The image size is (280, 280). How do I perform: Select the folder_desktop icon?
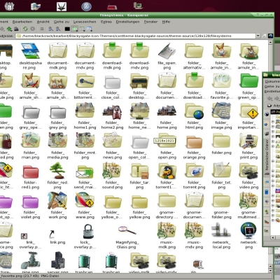(139, 80)
